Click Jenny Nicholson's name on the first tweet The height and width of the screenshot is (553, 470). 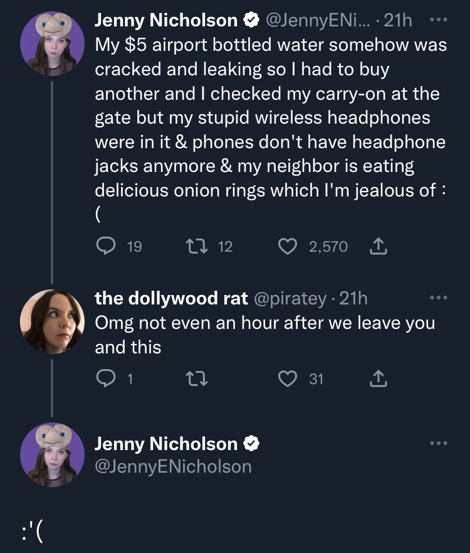pyautogui.click(x=166, y=21)
